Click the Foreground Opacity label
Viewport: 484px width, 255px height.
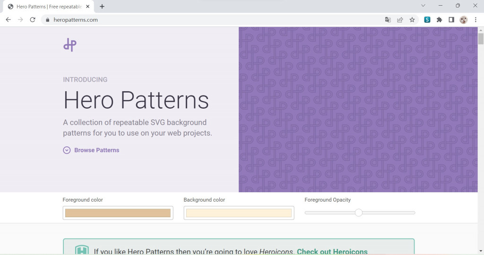(328, 200)
